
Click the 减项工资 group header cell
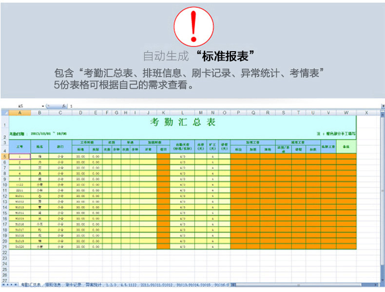[x=298, y=142]
